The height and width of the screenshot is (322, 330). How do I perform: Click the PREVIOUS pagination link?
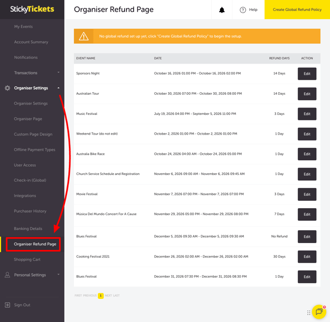[90, 295]
